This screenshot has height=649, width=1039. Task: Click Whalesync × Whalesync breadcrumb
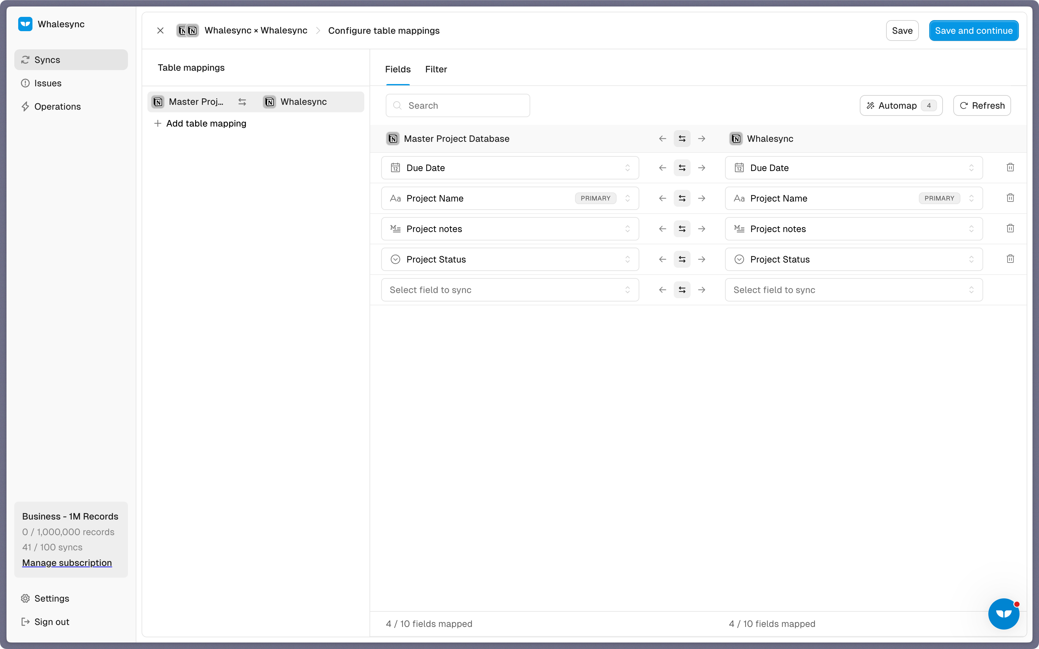[x=256, y=31]
